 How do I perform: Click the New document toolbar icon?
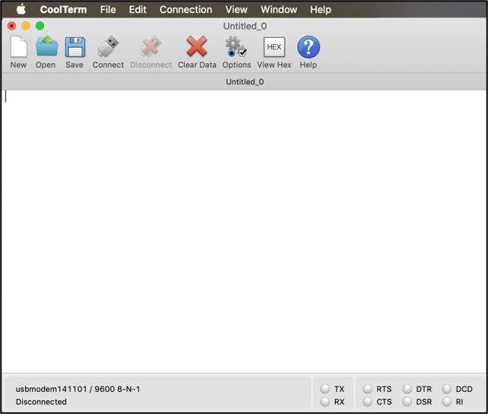18,49
